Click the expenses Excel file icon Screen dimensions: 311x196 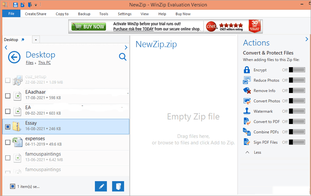click(18, 142)
